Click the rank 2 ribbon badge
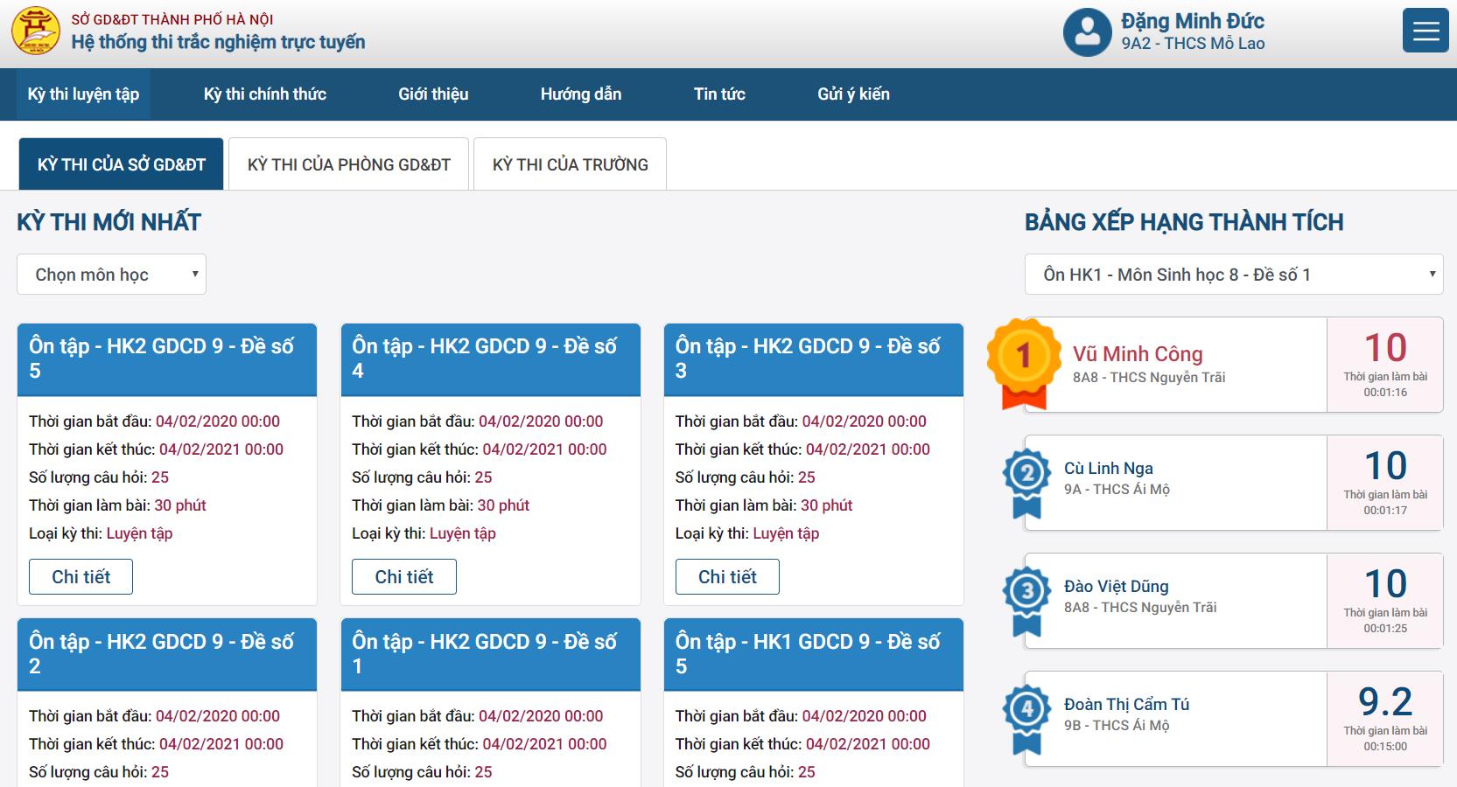Screen dimensions: 1457x787 pyautogui.click(x=1026, y=481)
